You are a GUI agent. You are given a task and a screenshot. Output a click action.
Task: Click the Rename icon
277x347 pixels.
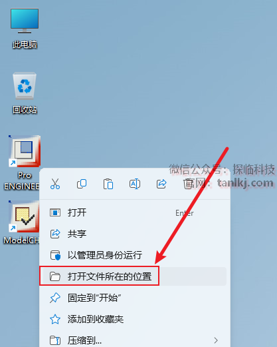135,184
